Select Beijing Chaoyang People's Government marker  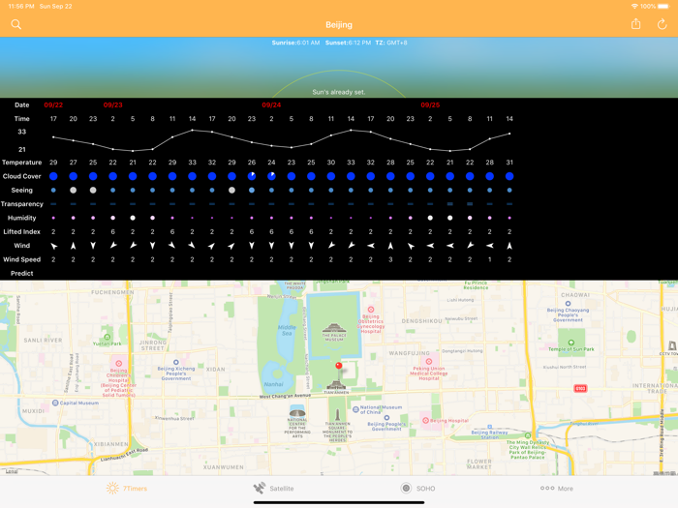pos(568,304)
